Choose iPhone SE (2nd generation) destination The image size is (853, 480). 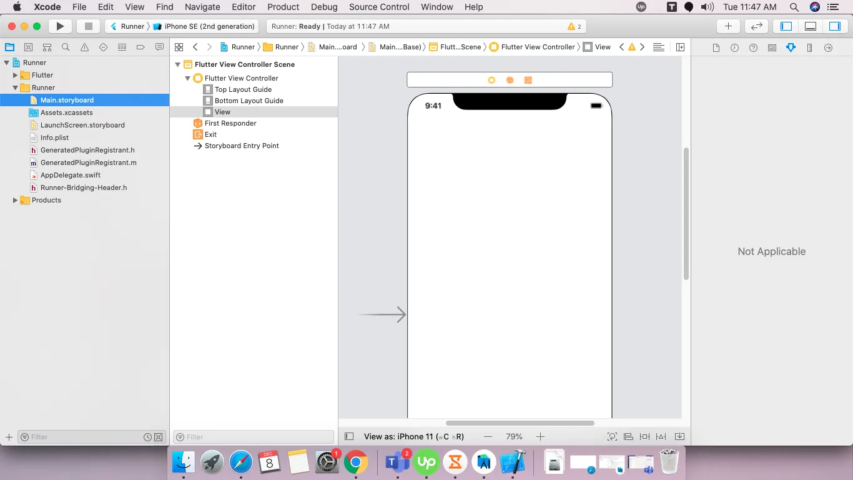click(204, 26)
